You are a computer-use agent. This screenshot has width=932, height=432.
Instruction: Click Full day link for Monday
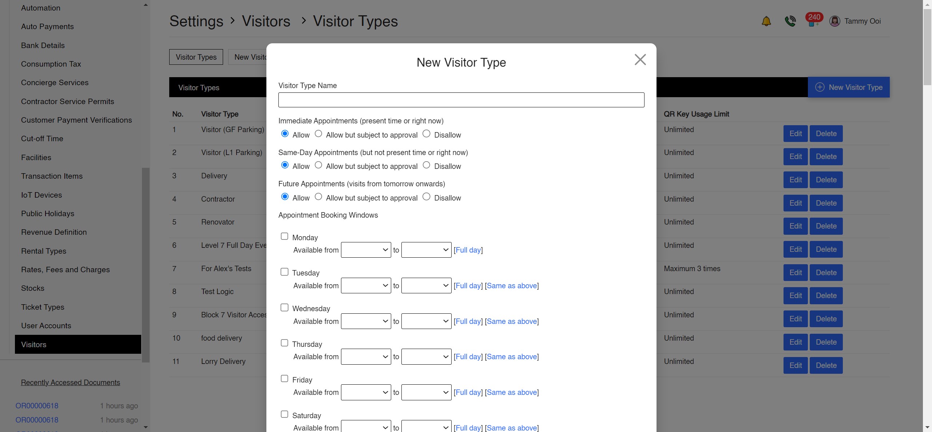[468, 250]
